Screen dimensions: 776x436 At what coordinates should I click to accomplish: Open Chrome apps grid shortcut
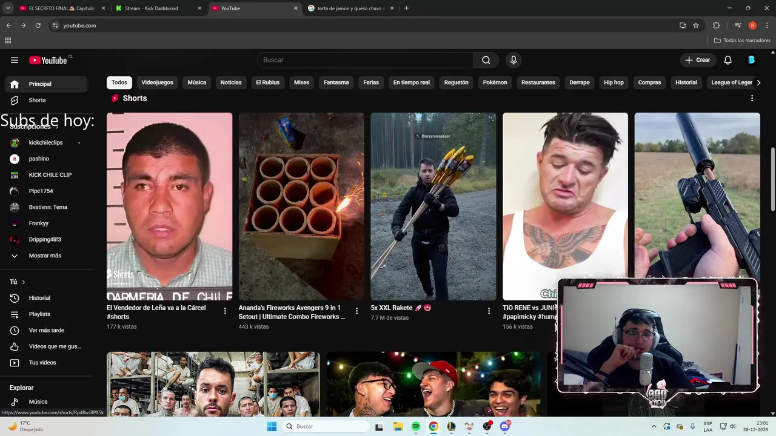tap(8, 41)
